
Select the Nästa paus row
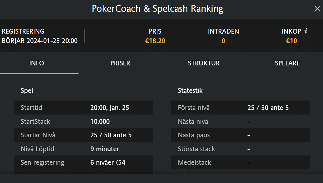tap(240, 135)
